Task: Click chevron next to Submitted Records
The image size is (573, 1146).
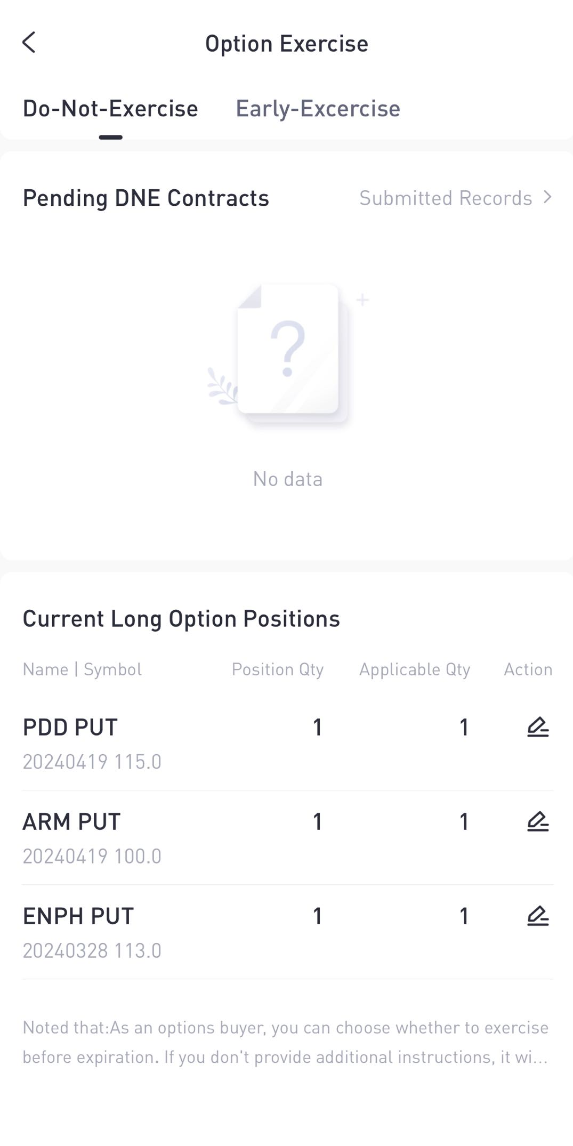Action: click(x=547, y=198)
